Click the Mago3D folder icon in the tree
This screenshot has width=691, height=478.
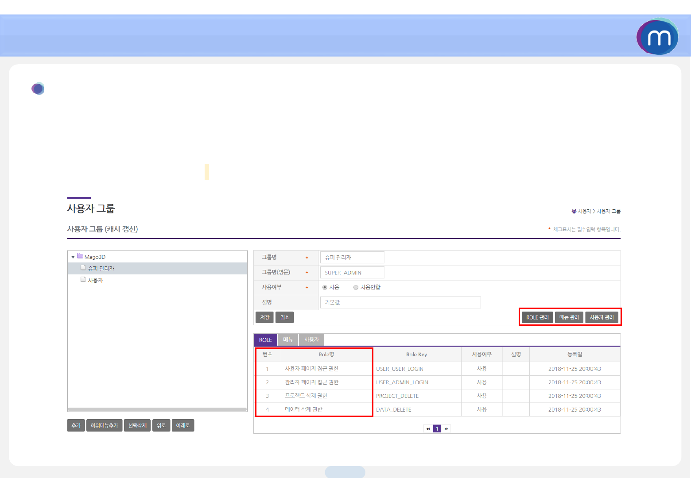pos(80,256)
